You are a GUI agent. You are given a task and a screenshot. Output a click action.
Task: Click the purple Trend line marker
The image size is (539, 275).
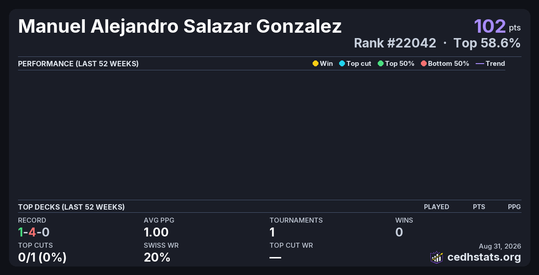click(480, 64)
